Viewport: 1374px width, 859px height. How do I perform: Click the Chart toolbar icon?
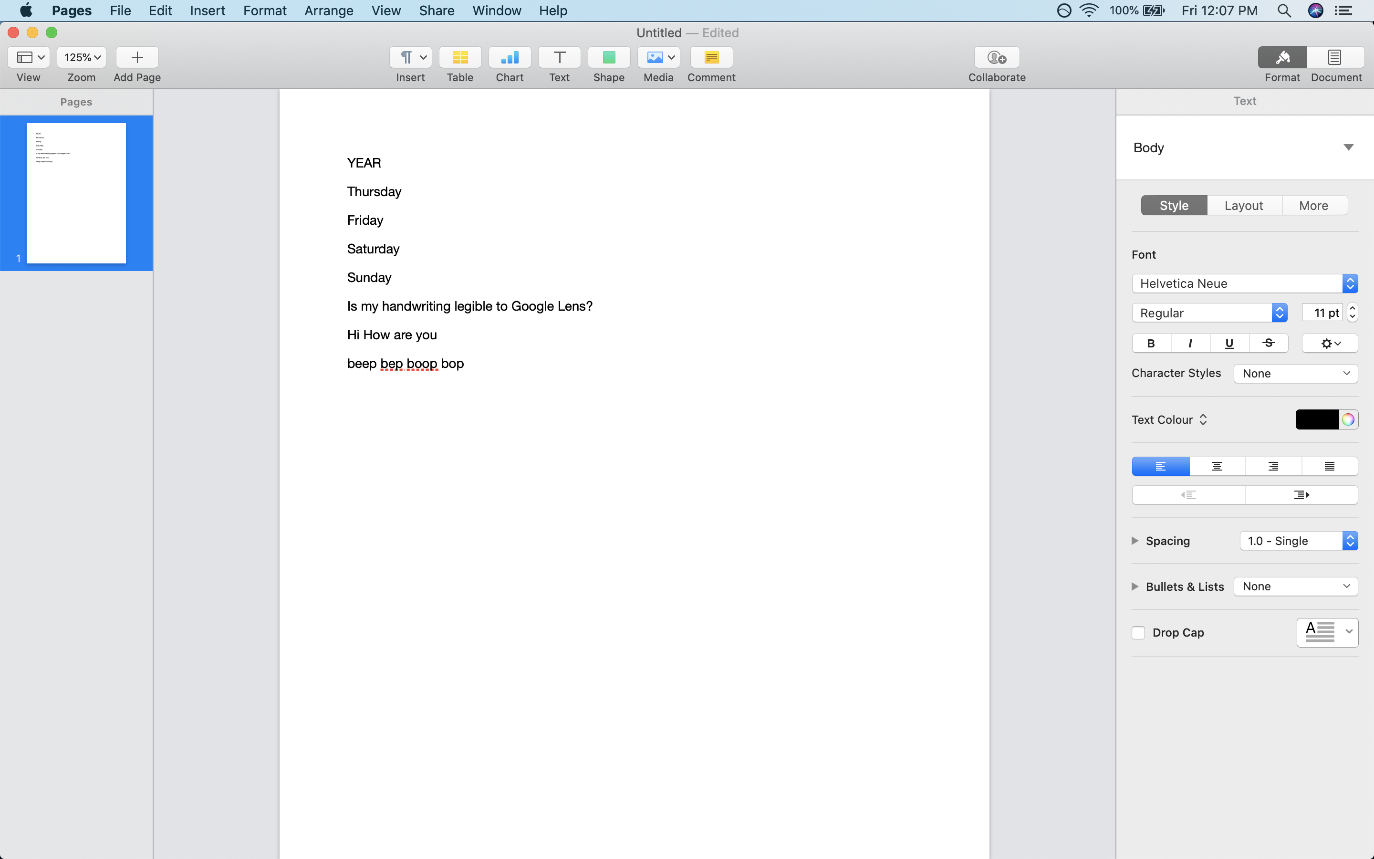[510, 57]
